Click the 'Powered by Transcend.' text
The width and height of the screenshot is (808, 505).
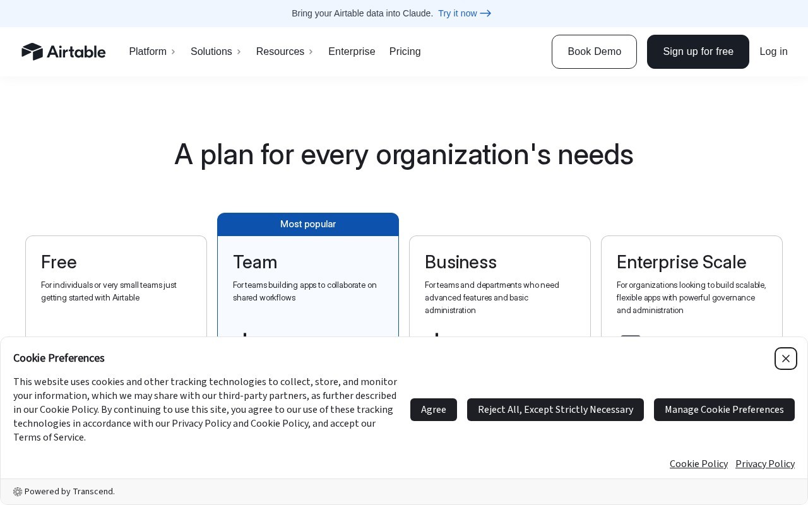(69, 492)
